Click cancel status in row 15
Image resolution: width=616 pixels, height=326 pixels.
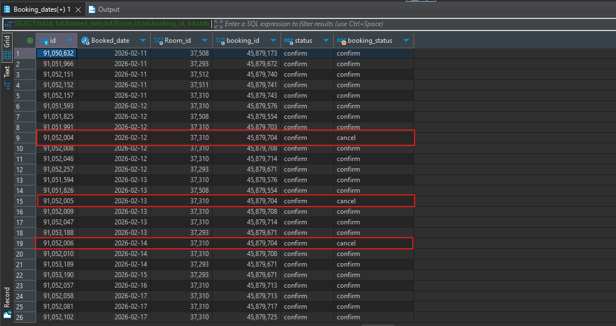tap(373, 201)
